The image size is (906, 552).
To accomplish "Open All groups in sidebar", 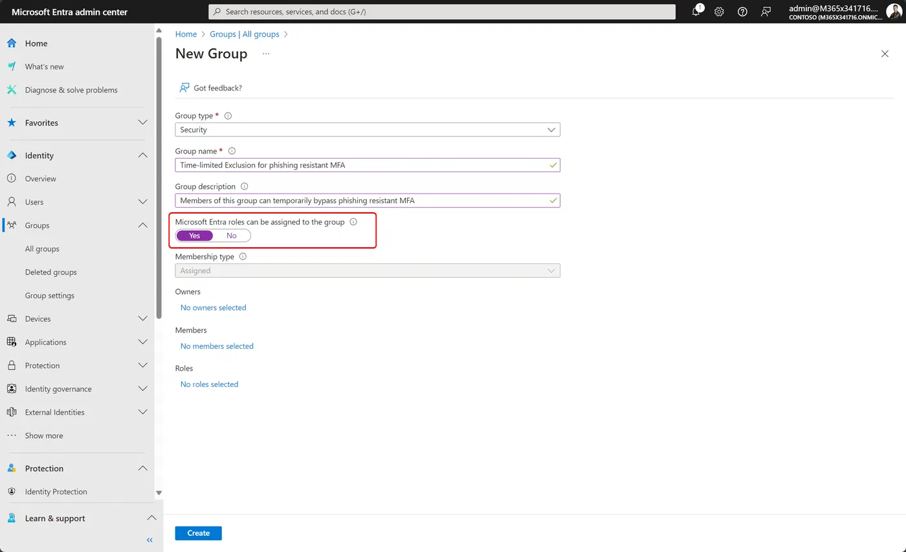I will click(42, 248).
